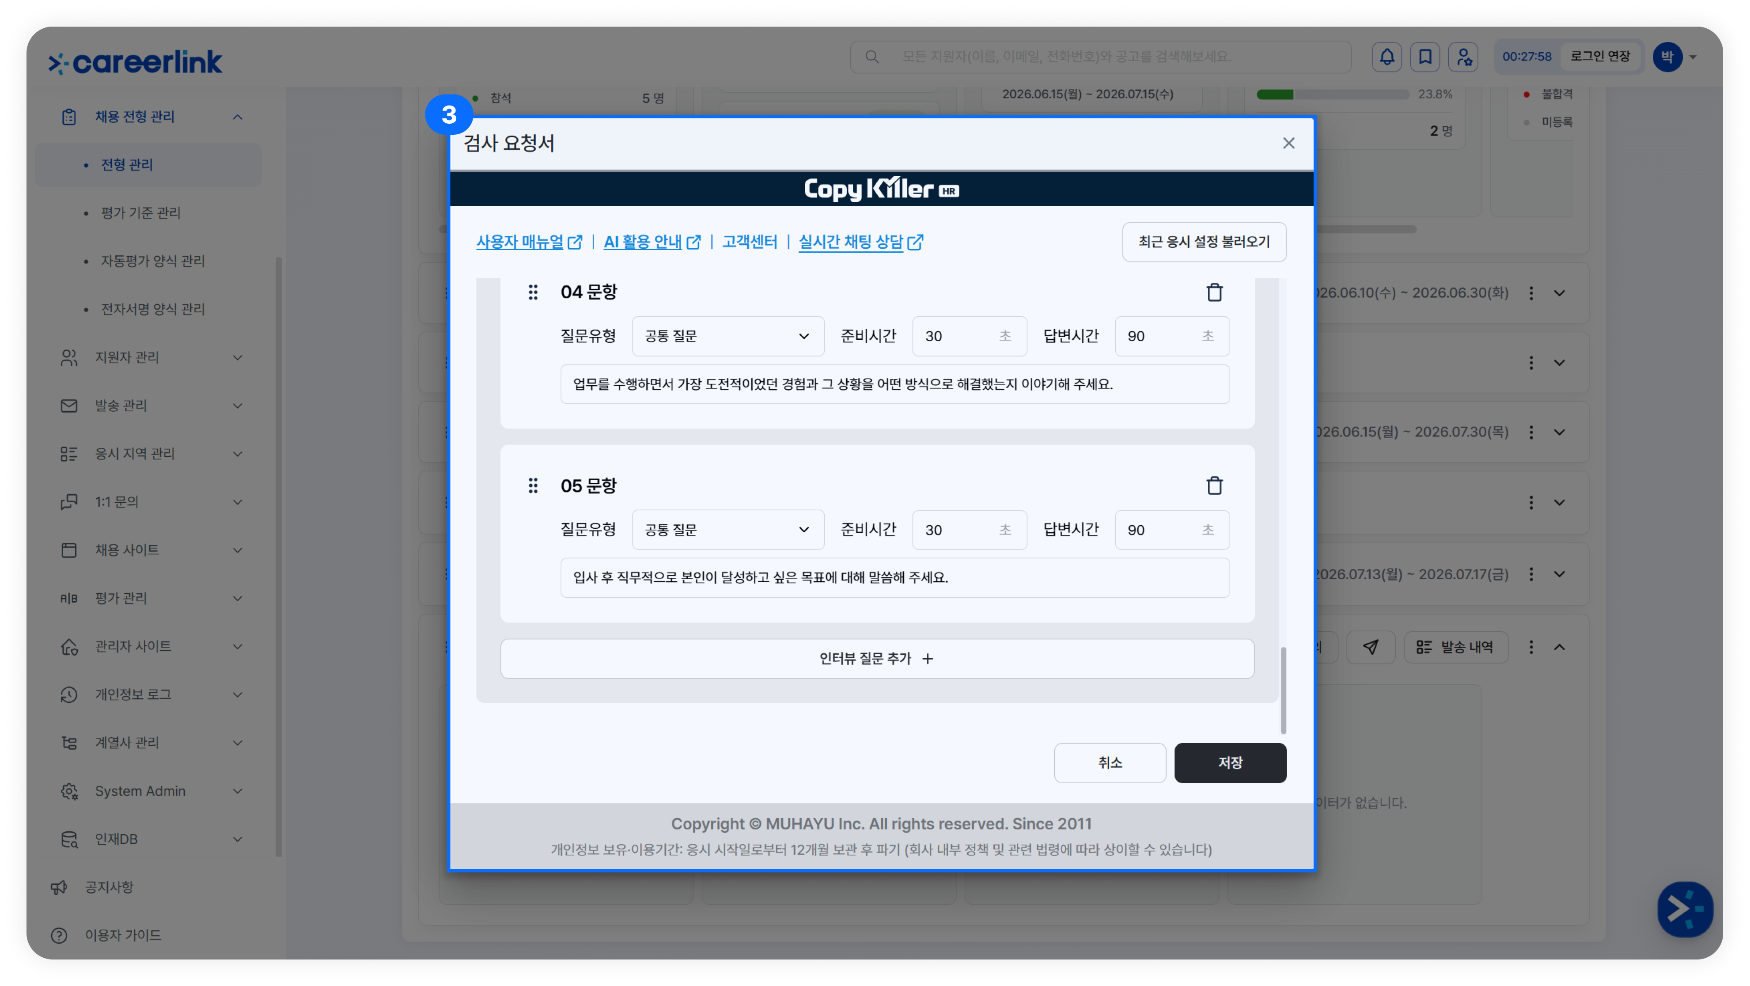Click the 지원자 관리 people icon
The width and height of the screenshot is (1750, 986).
(68, 357)
